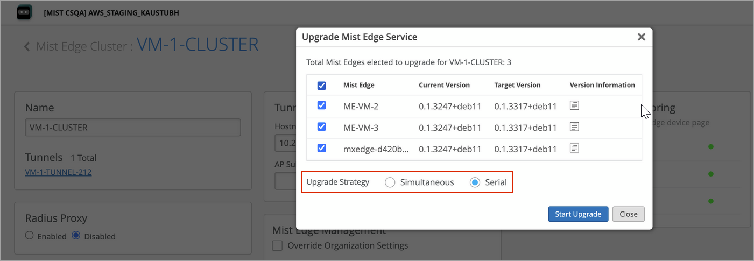Open version information for ME-VM-2
The height and width of the screenshot is (261, 754).
click(x=574, y=106)
